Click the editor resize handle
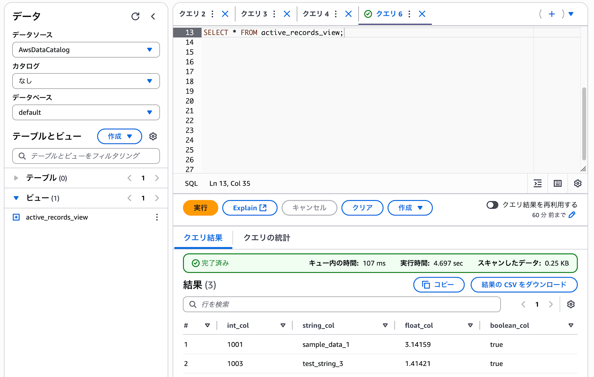 [x=583, y=169]
